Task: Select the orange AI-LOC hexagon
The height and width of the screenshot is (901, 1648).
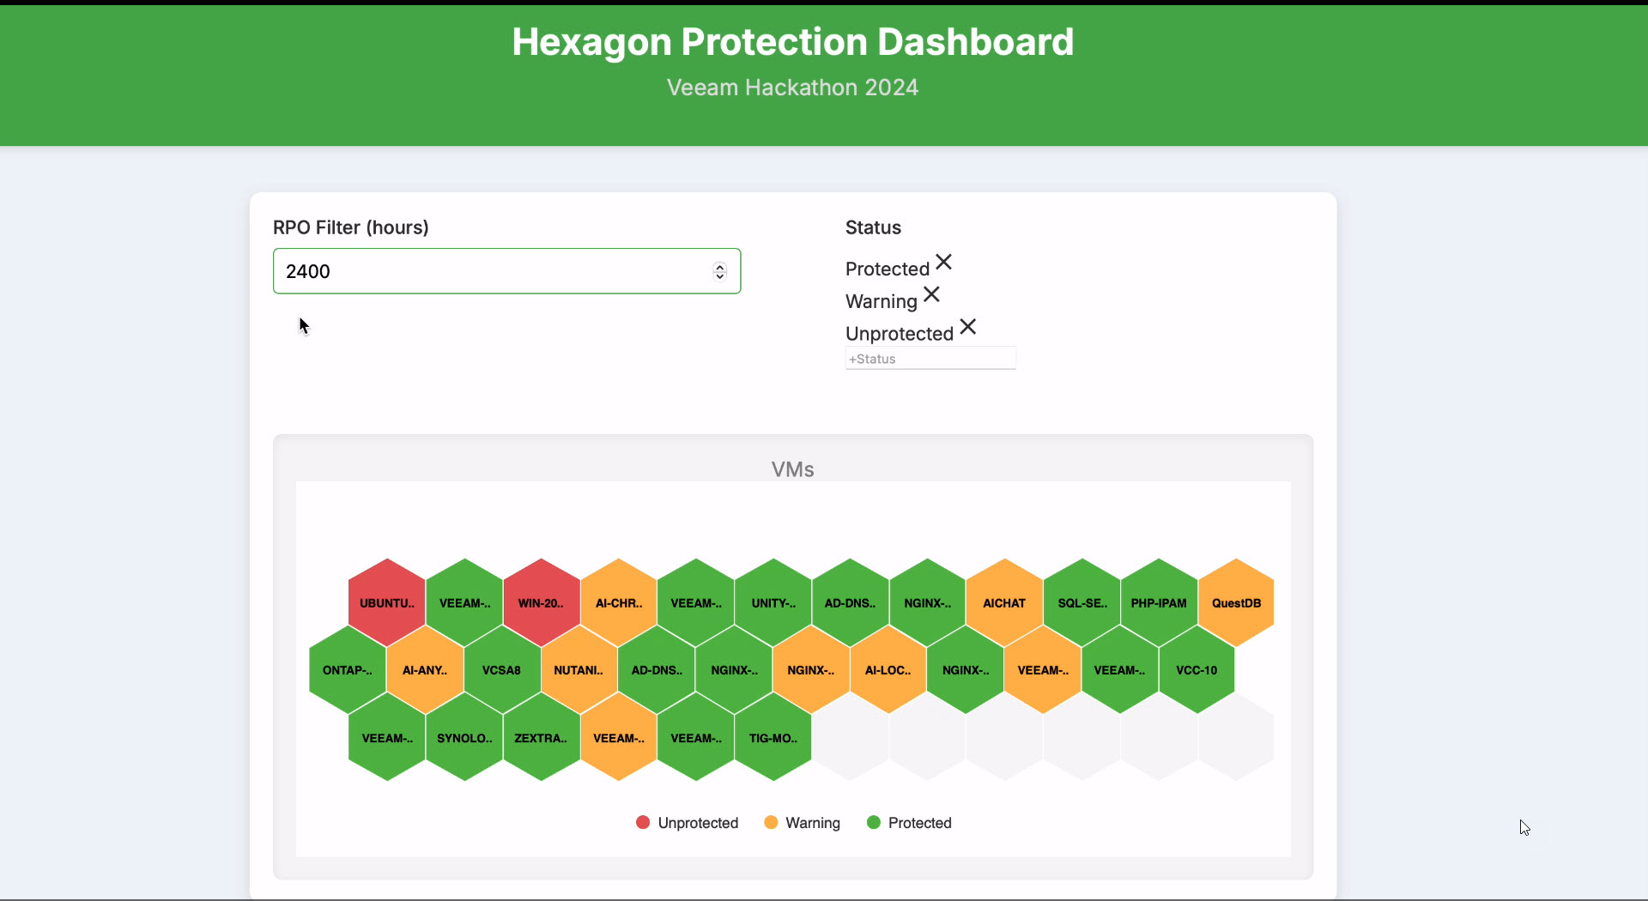Action: click(x=888, y=670)
